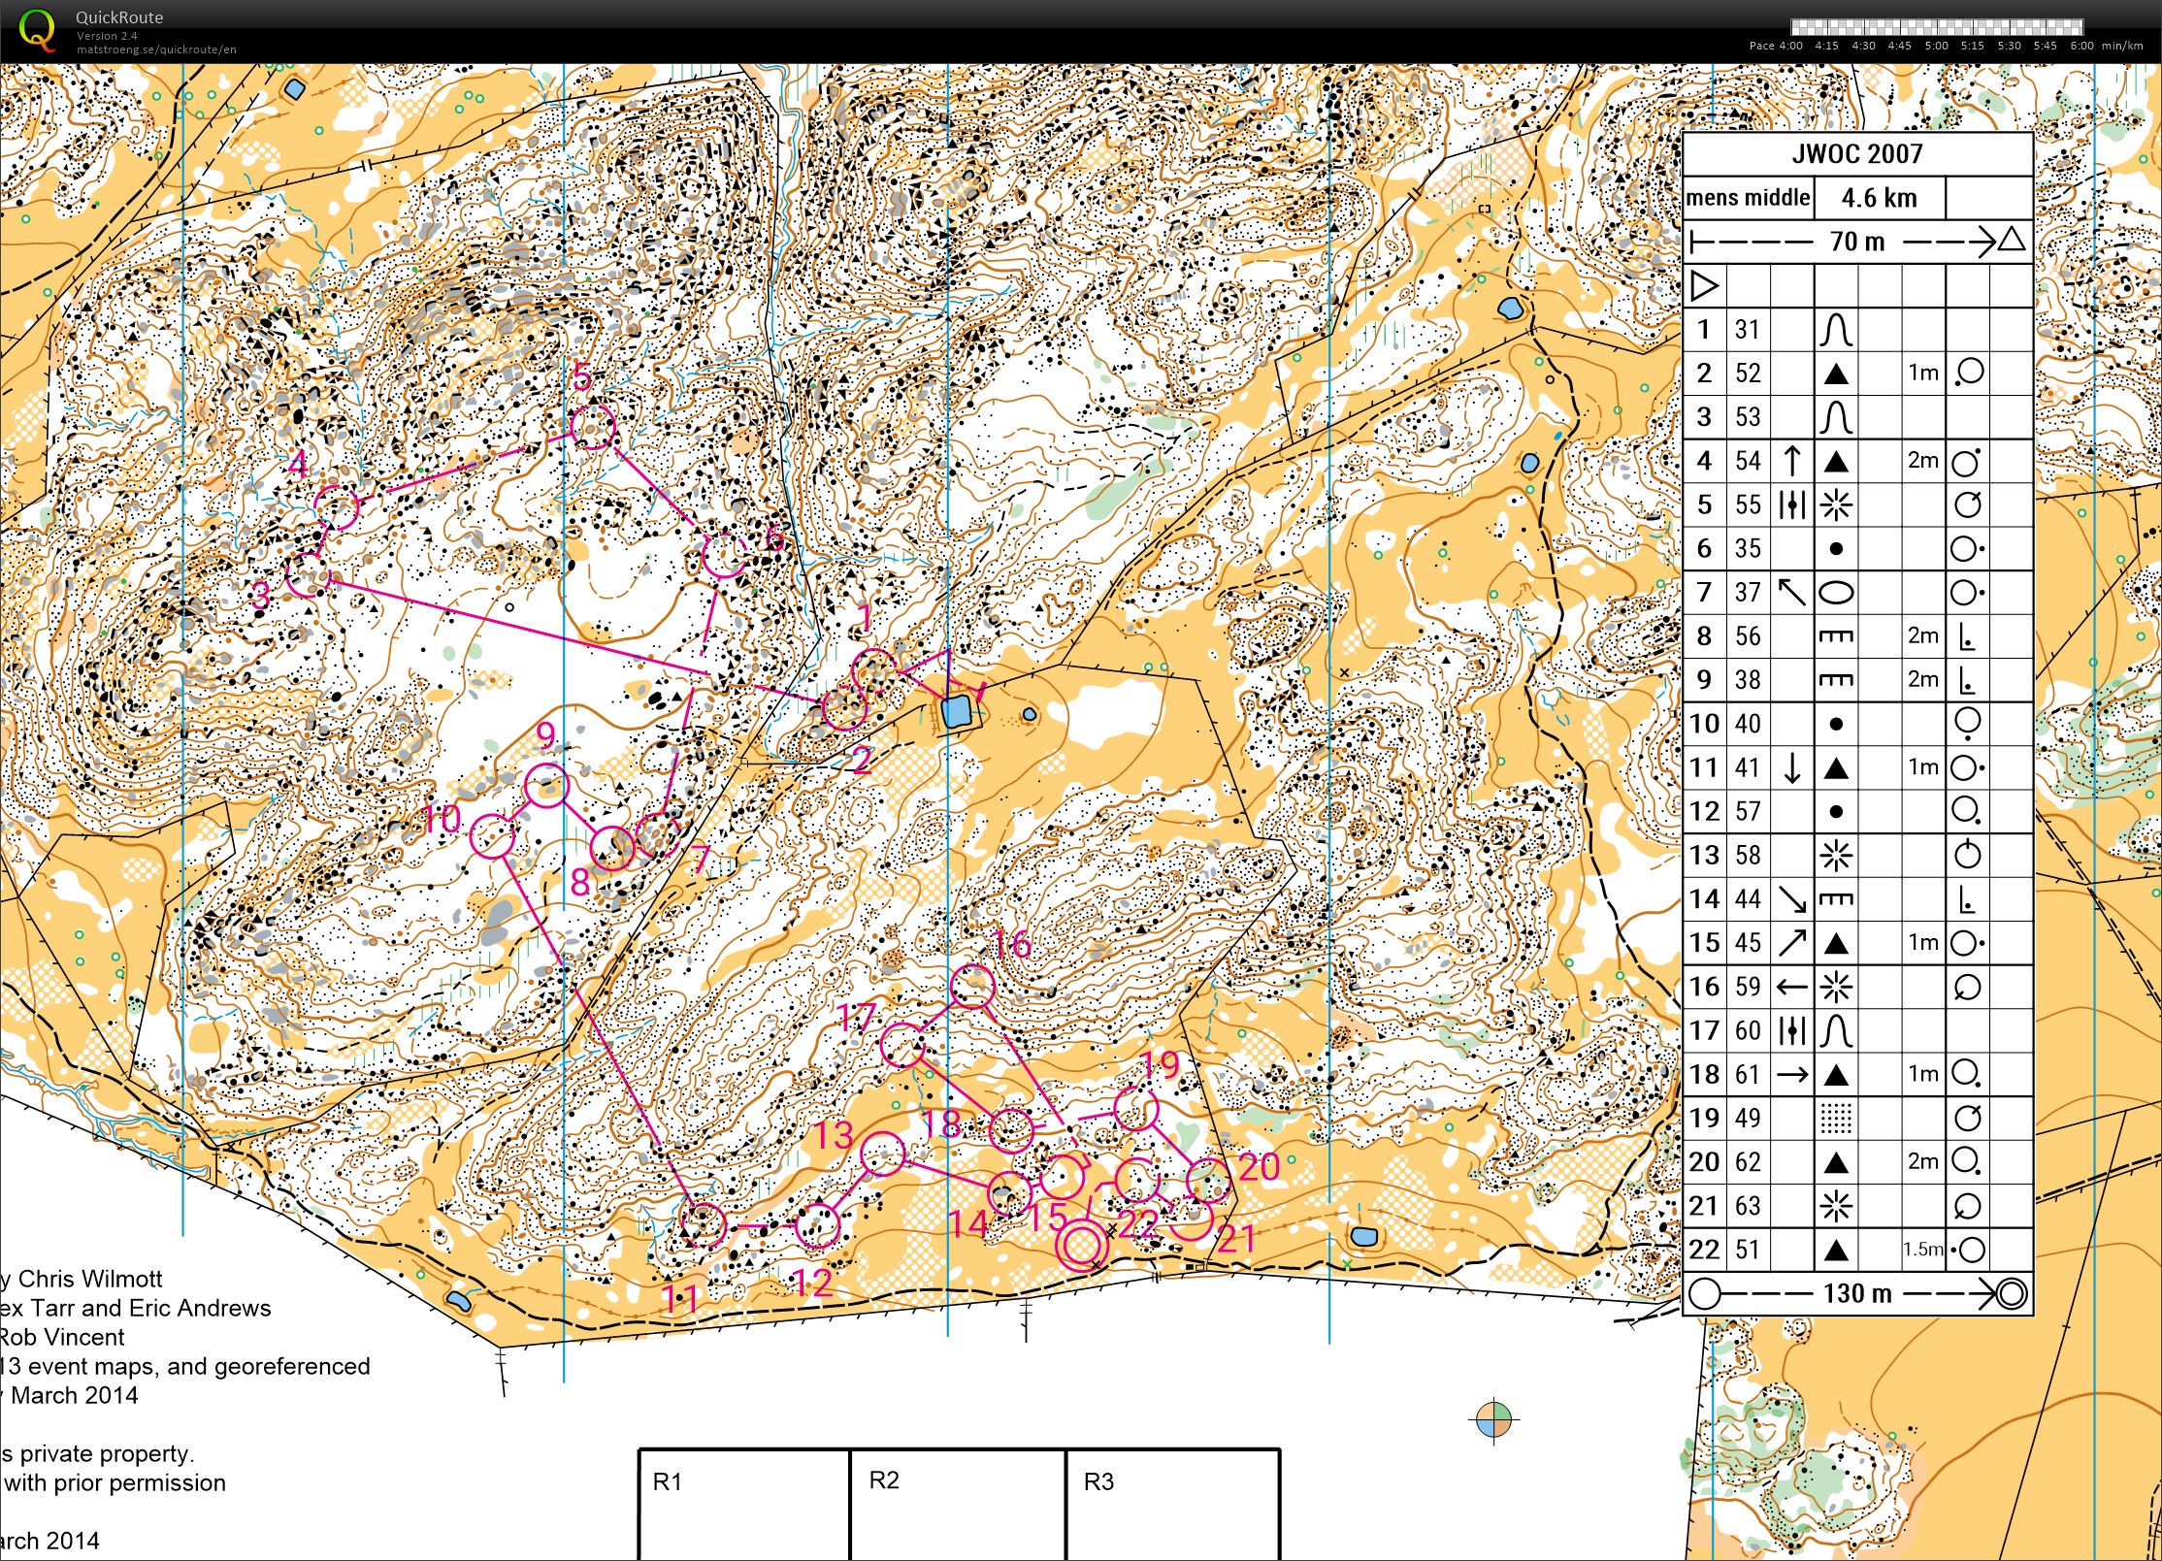Click the dotted-grid symbol in row 19
The width and height of the screenshot is (2162, 1561).
coord(1835,1119)
